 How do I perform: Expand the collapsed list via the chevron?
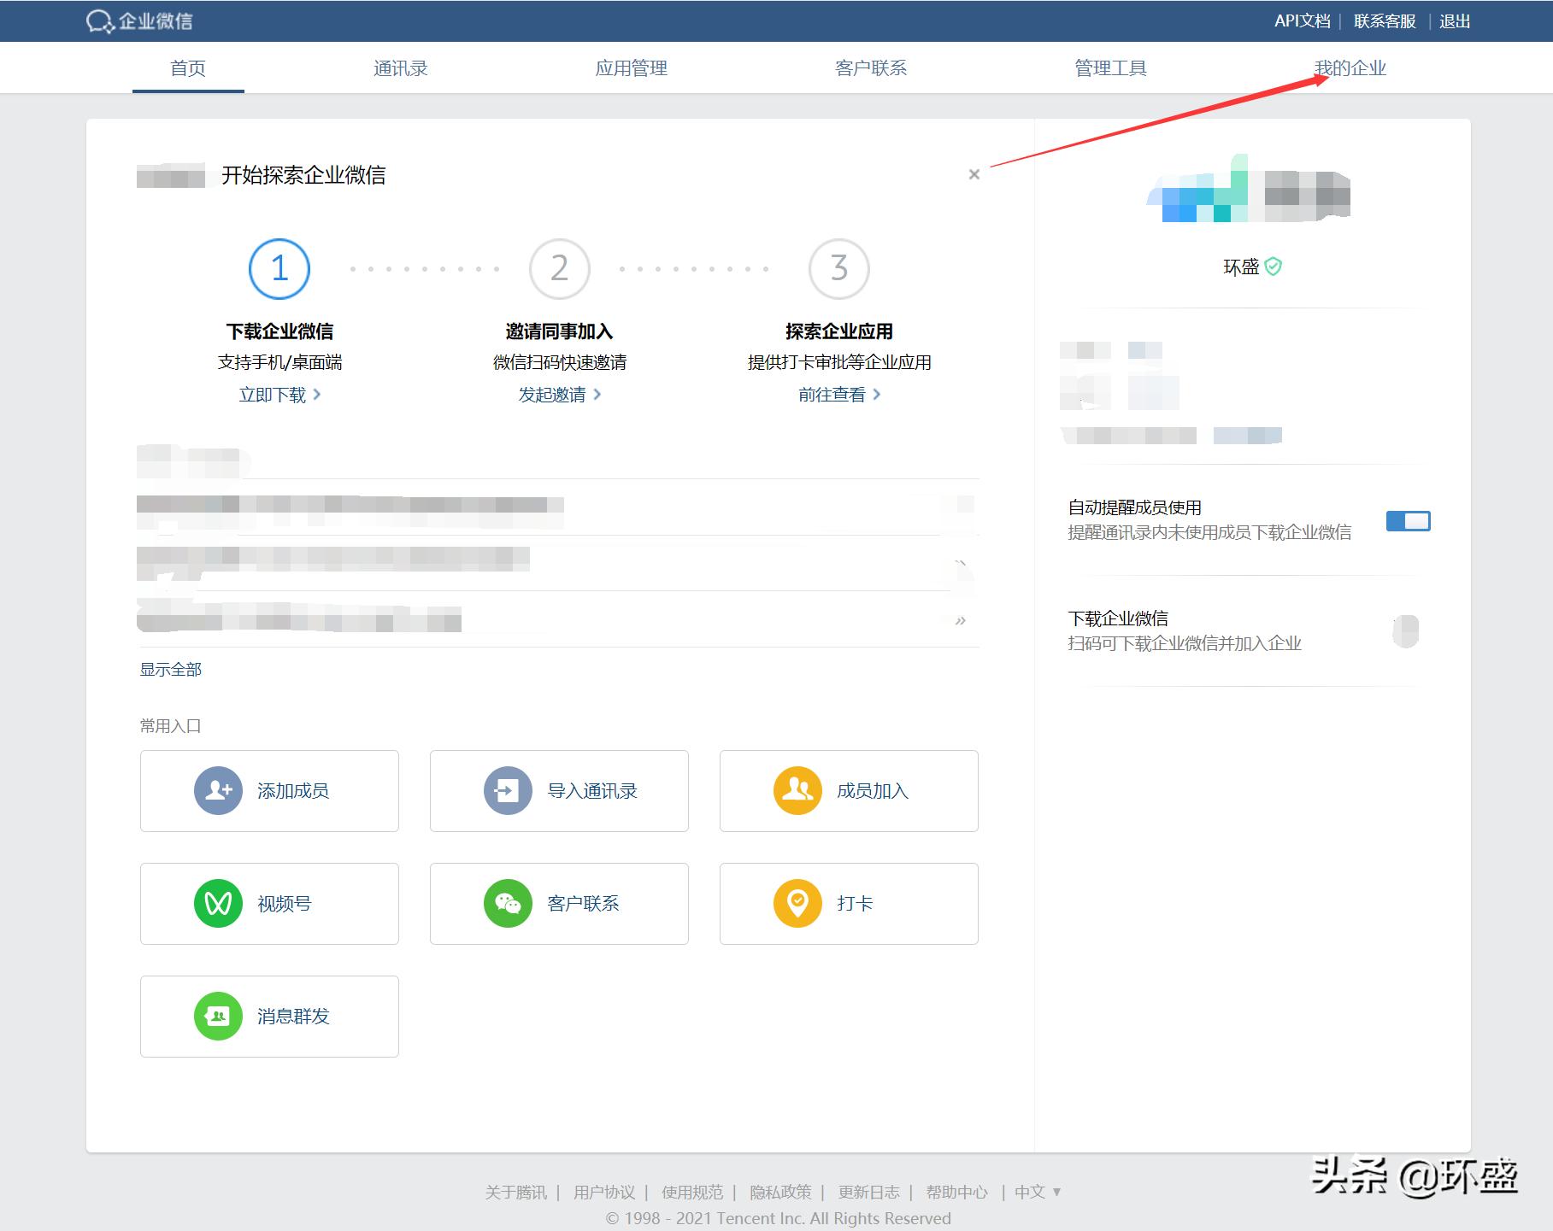click(962, 620)
